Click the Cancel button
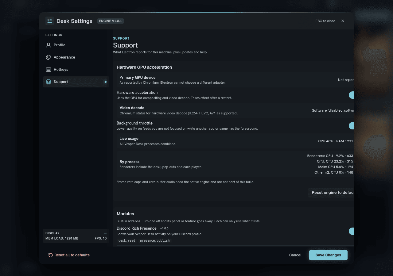 pos(295,255)
